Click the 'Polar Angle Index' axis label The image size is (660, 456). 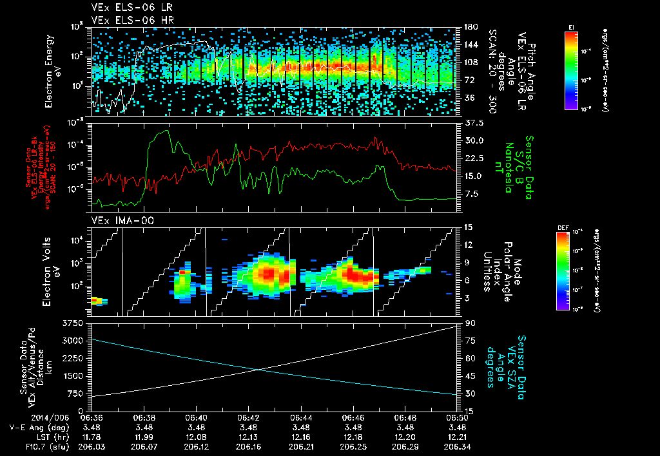click(503, 272)
